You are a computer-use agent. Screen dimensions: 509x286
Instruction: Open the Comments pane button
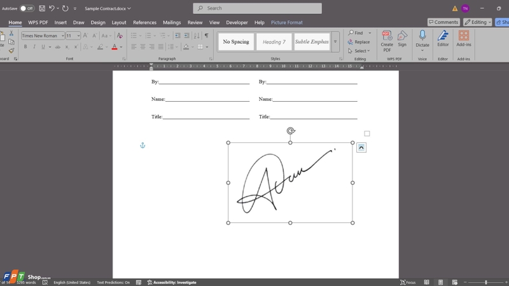443,22
